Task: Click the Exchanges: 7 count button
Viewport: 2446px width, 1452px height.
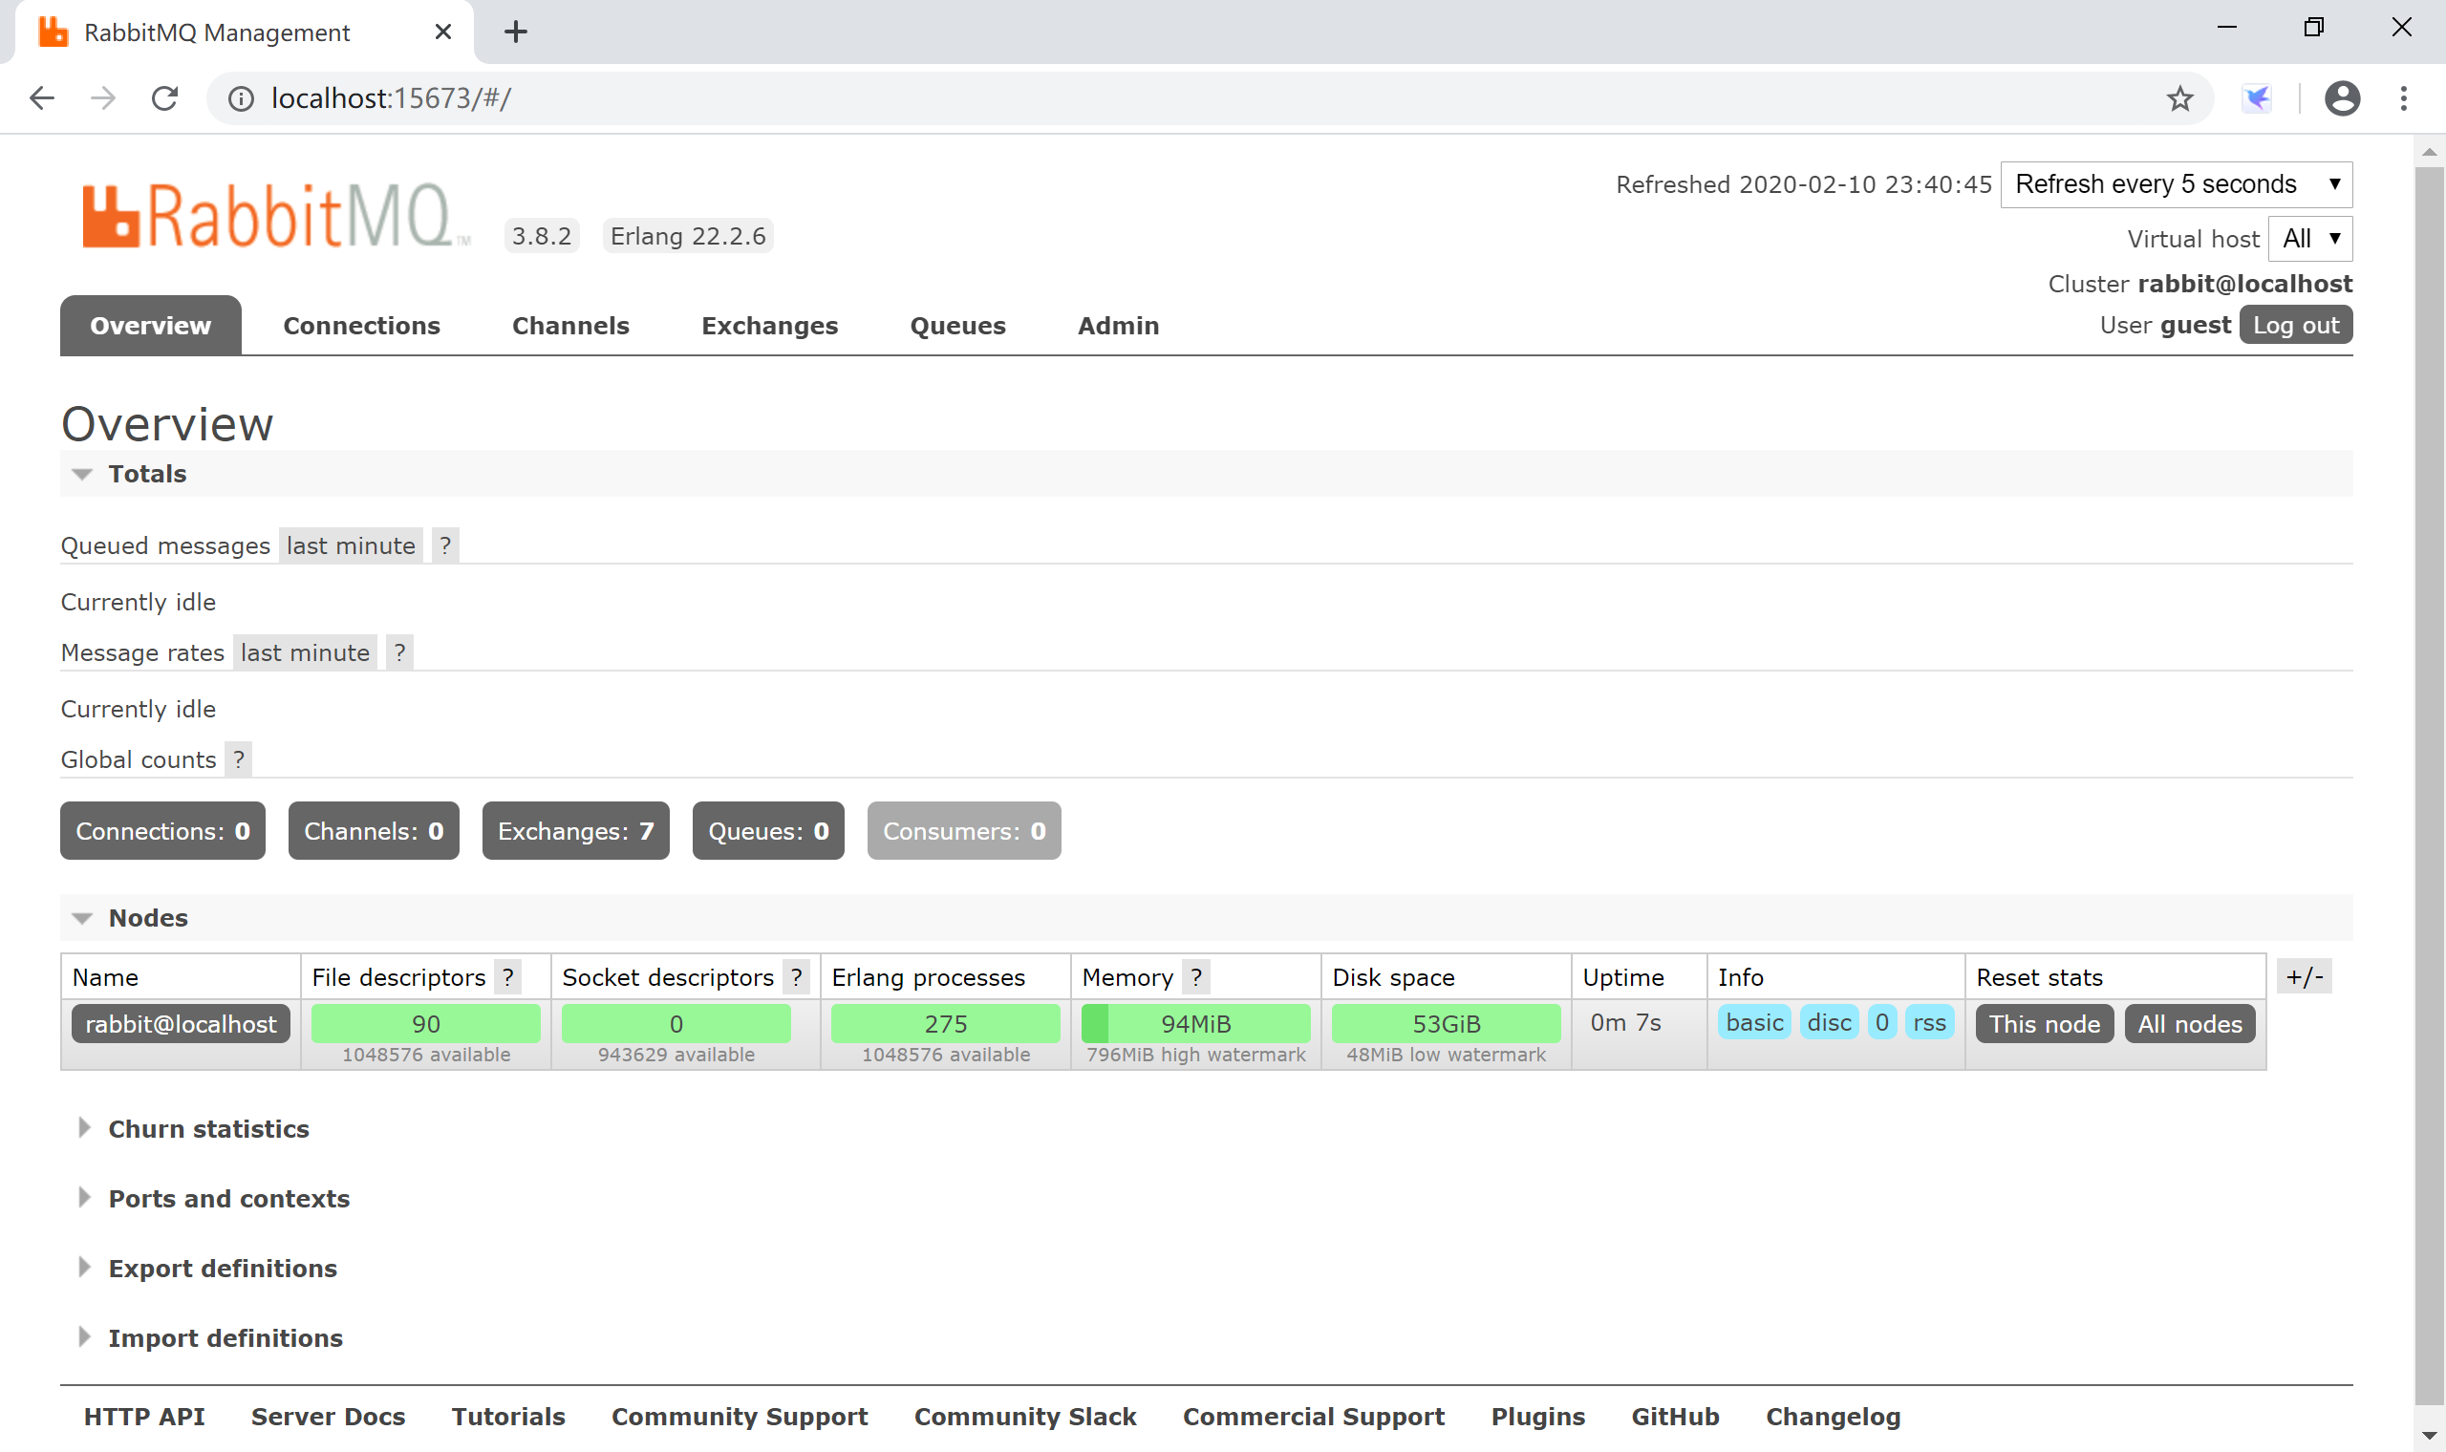Action: (575, 831)
